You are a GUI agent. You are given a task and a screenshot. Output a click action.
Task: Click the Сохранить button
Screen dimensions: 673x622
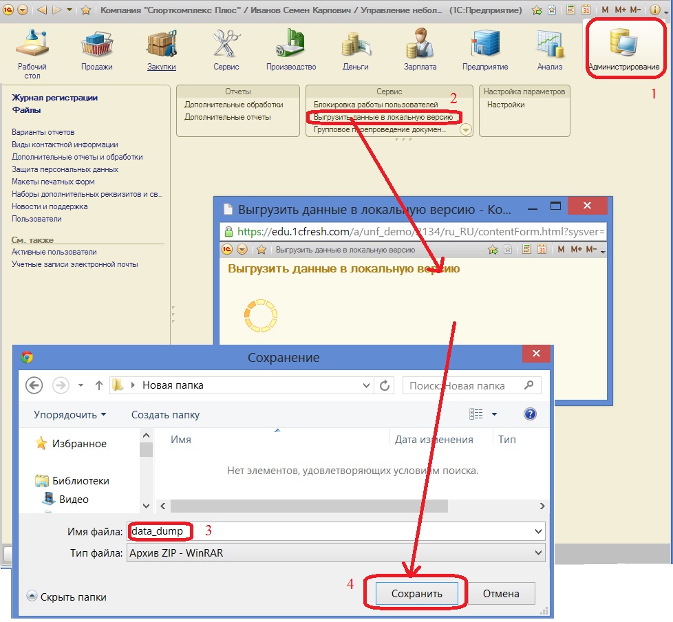[x=417, y=594]
